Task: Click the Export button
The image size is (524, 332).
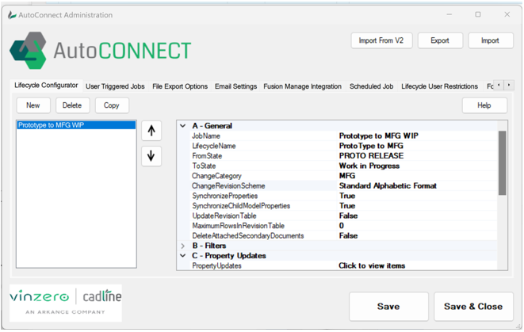Action: point(440,40)
